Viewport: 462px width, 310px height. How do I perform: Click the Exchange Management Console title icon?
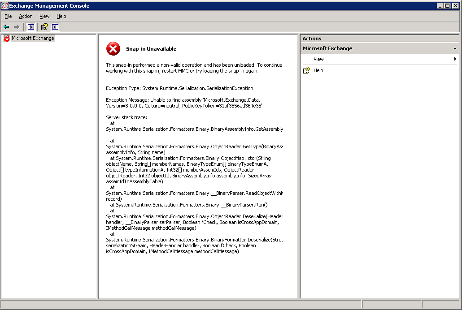pos(5,5)
